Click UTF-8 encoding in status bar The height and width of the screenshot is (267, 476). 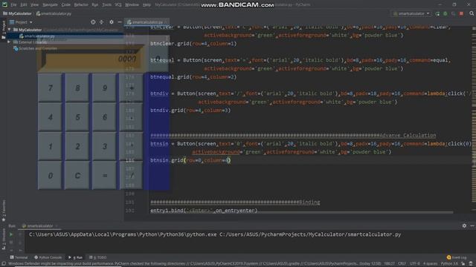coord(415,264)
